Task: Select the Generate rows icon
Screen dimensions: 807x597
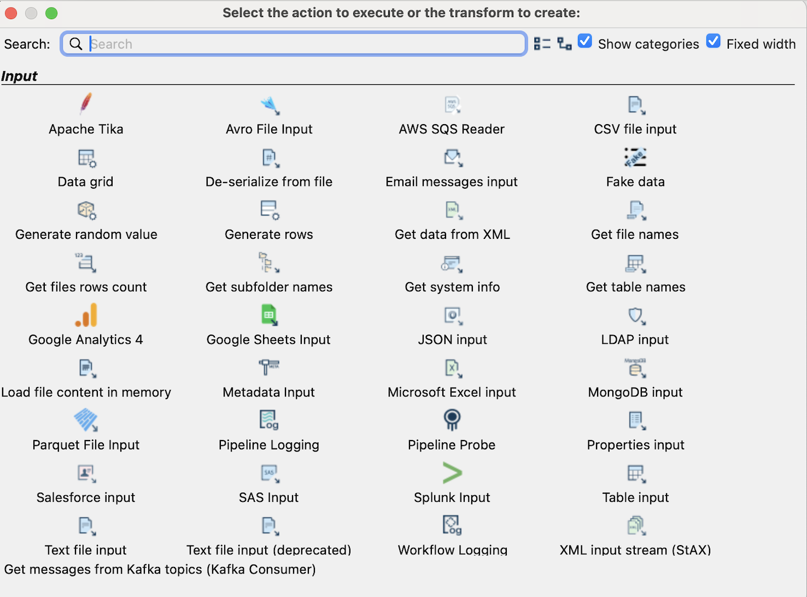Action: click(270, 210)
